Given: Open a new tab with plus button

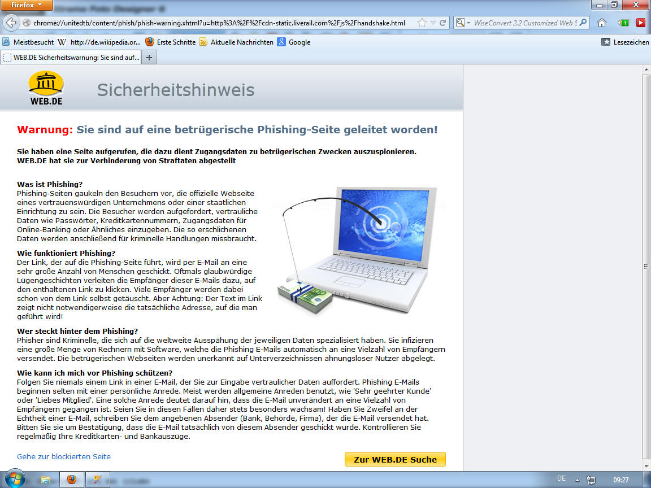Looking at the screenshot, I should click(149, 57).
